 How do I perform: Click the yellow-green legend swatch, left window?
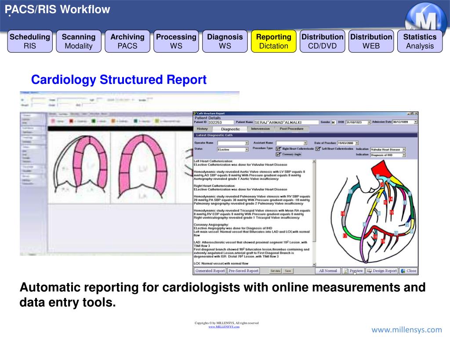157,121
